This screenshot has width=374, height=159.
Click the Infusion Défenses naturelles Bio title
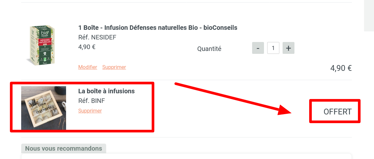click(157, 28)
